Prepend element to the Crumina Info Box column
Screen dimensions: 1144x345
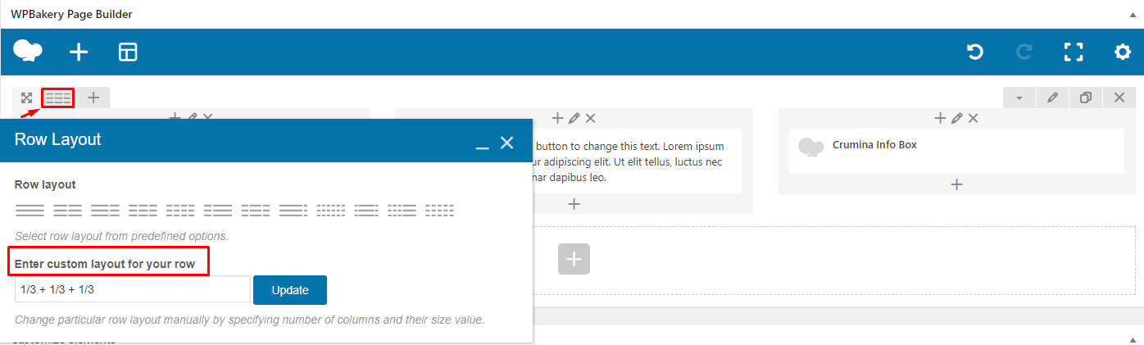(x=941, y=118)
